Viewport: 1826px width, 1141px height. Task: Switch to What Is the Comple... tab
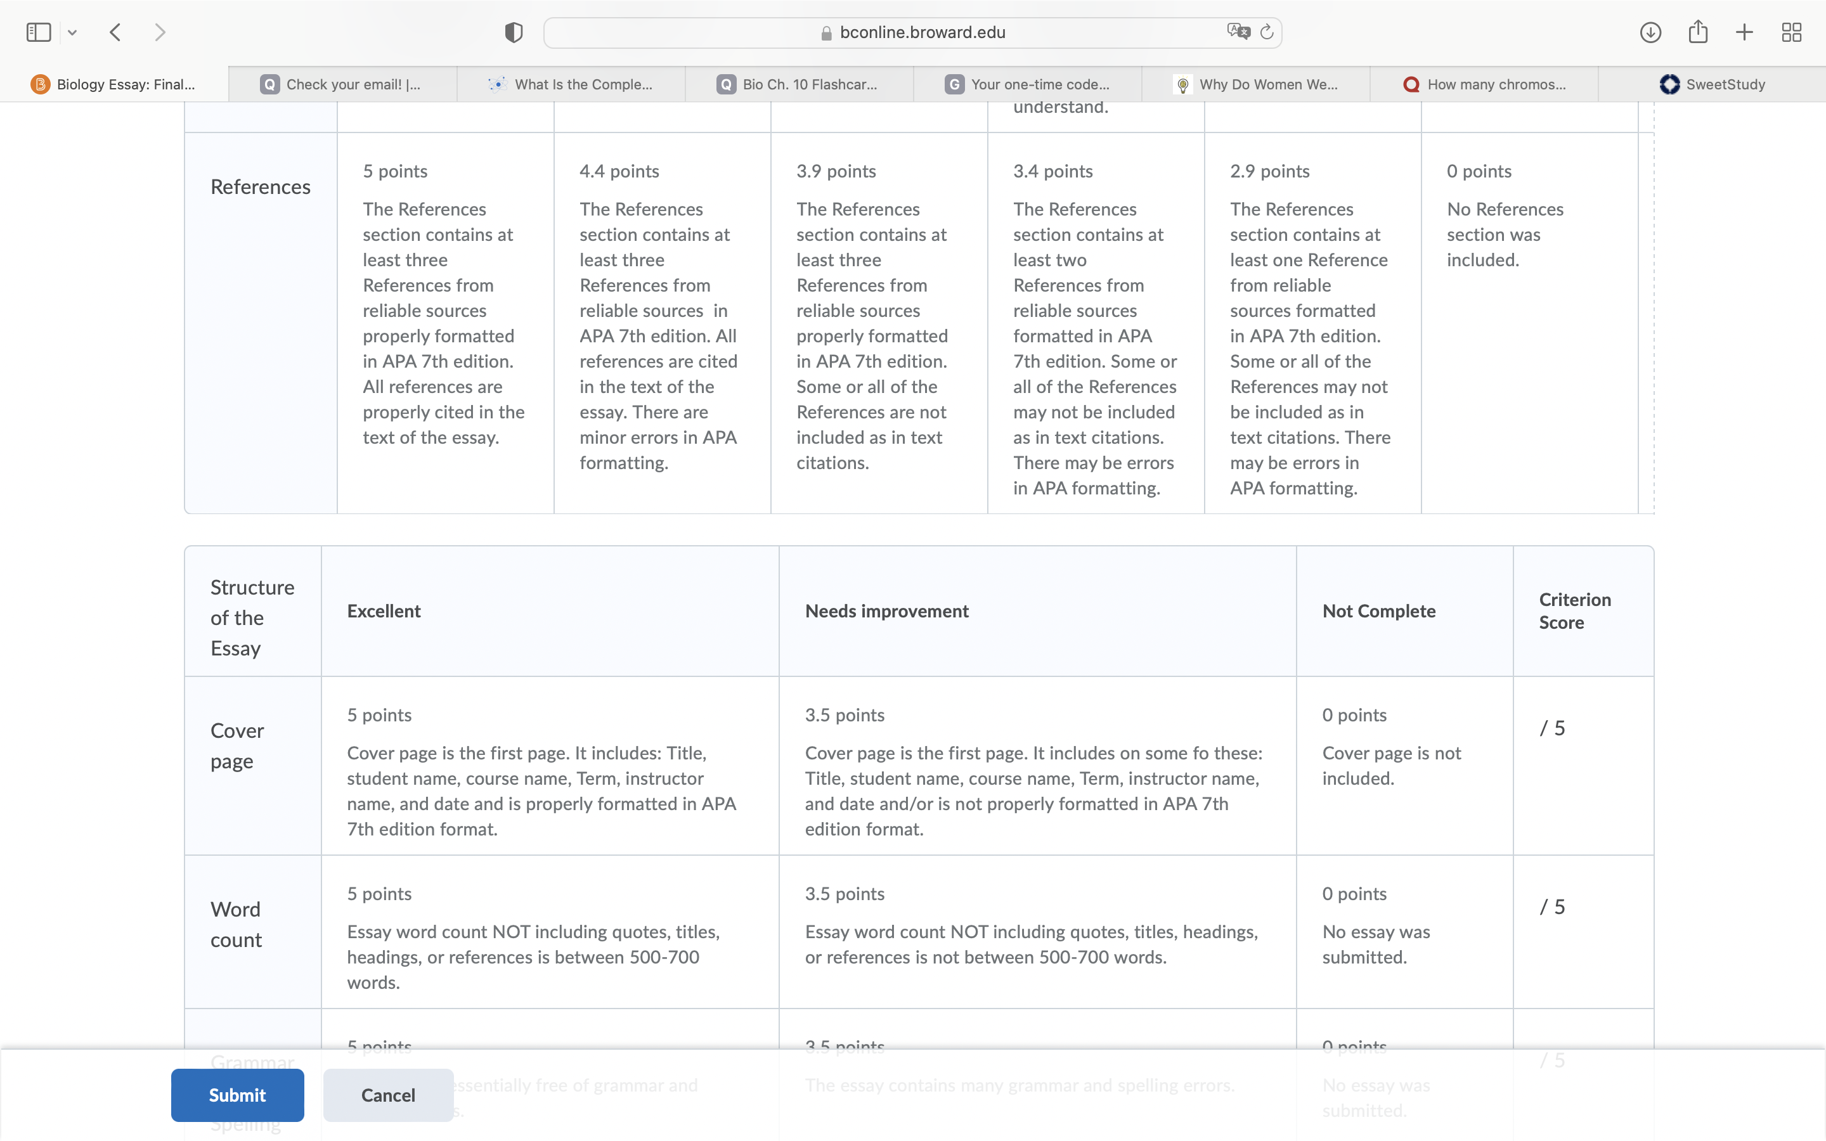(571, 84)
